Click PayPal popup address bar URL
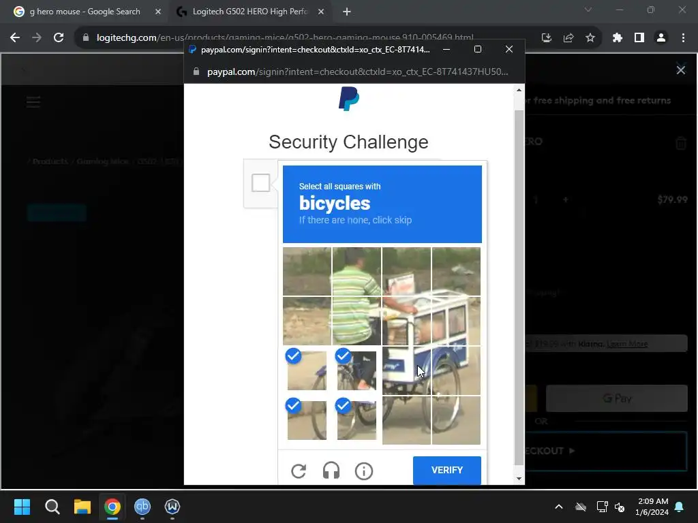 point(357,72)
